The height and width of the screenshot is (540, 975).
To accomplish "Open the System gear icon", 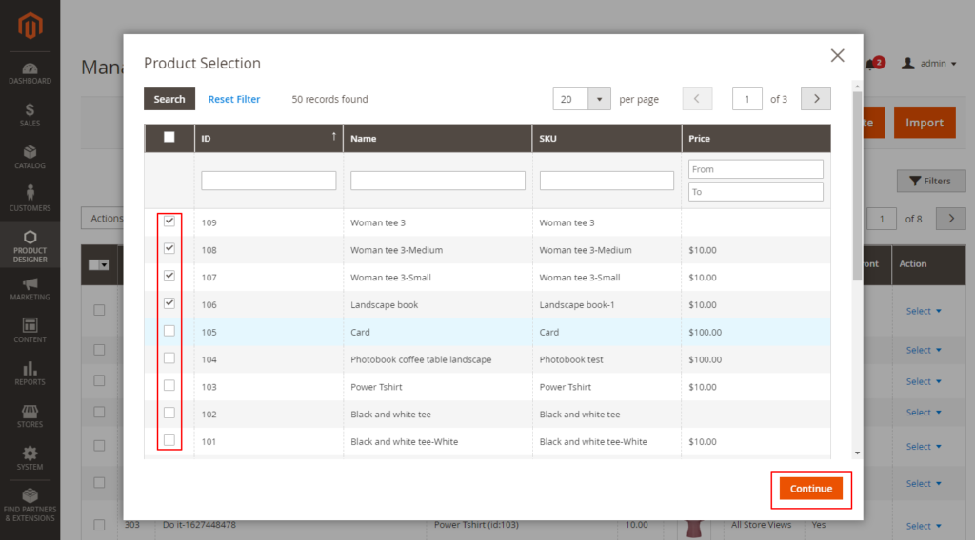I will (x=30, y=457).
